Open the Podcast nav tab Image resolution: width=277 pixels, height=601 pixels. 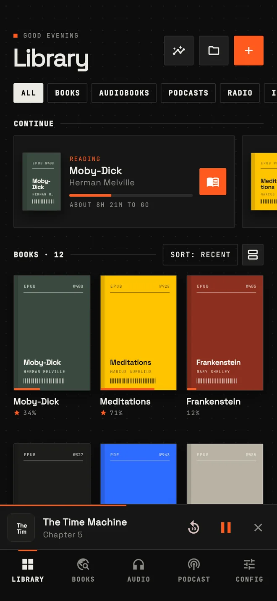coord(194,571)
